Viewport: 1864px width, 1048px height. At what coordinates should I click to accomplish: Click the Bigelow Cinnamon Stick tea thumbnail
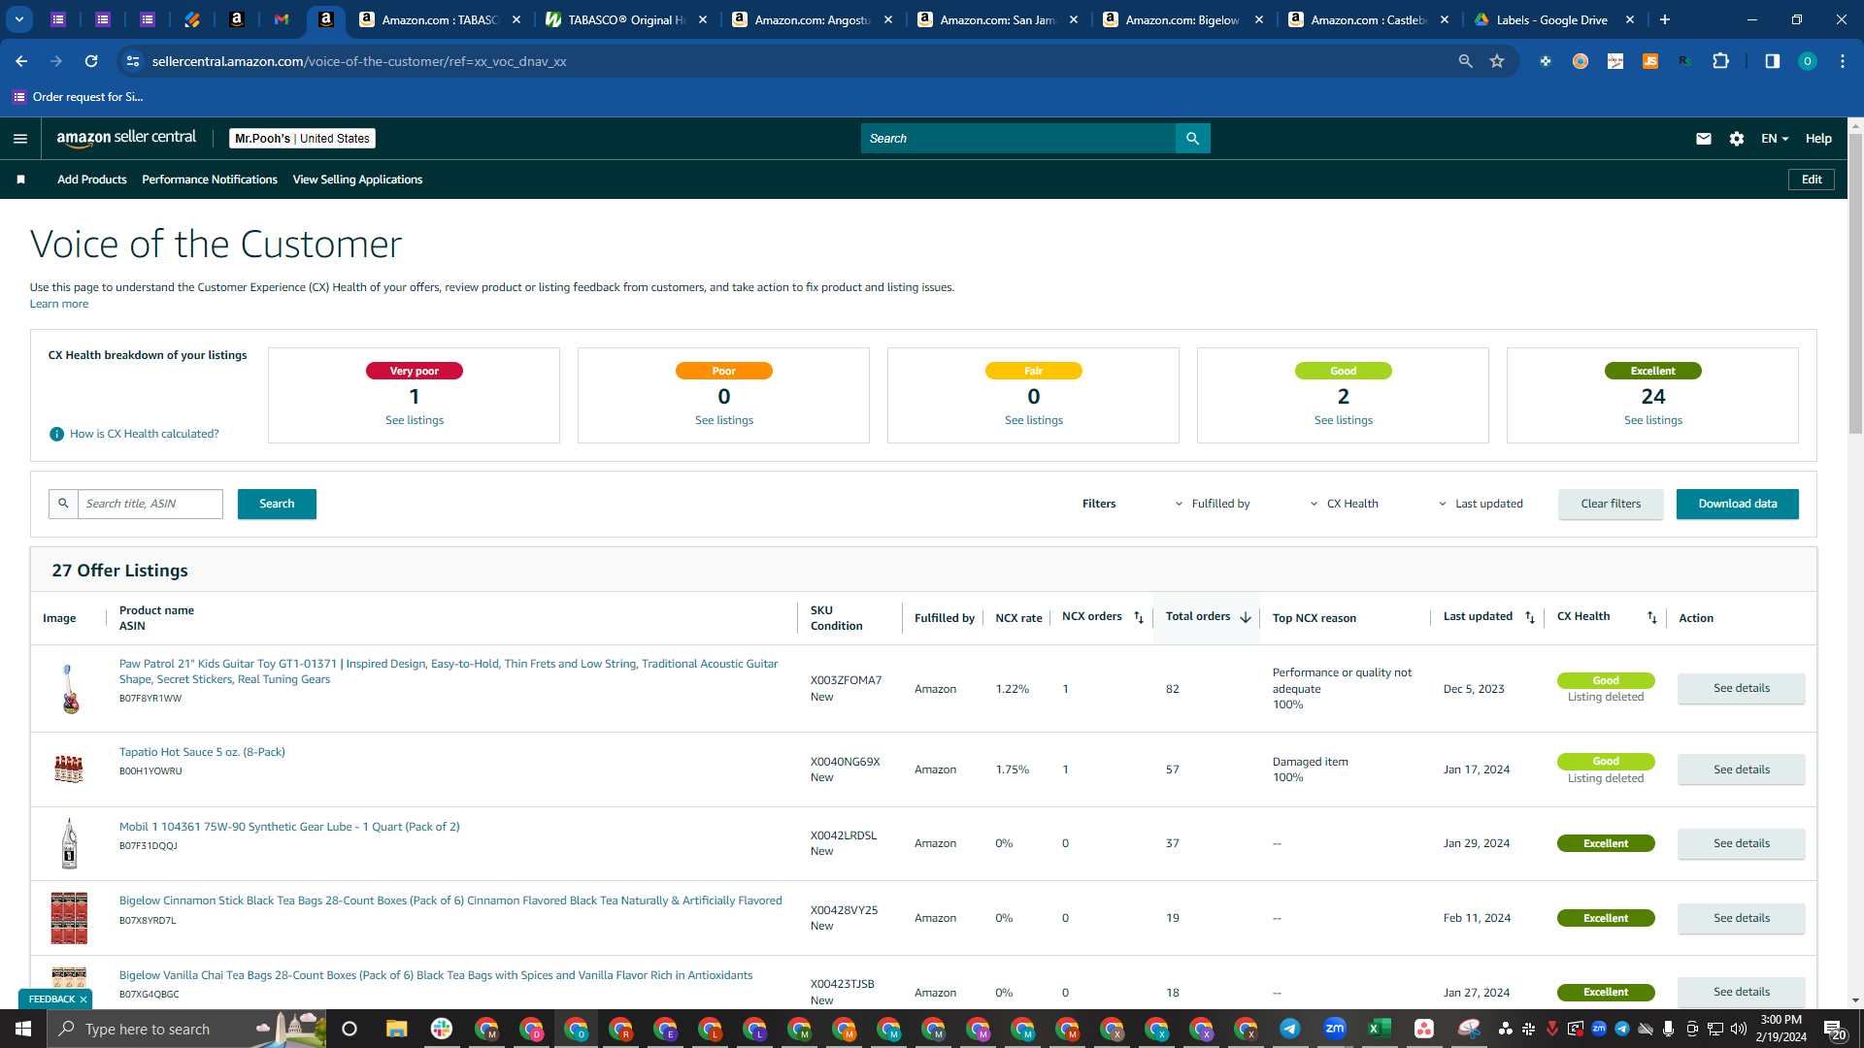[69, 918]
